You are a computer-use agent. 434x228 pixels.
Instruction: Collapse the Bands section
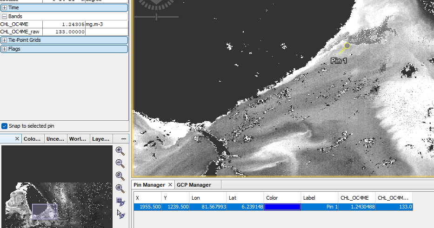coord(5,17)
